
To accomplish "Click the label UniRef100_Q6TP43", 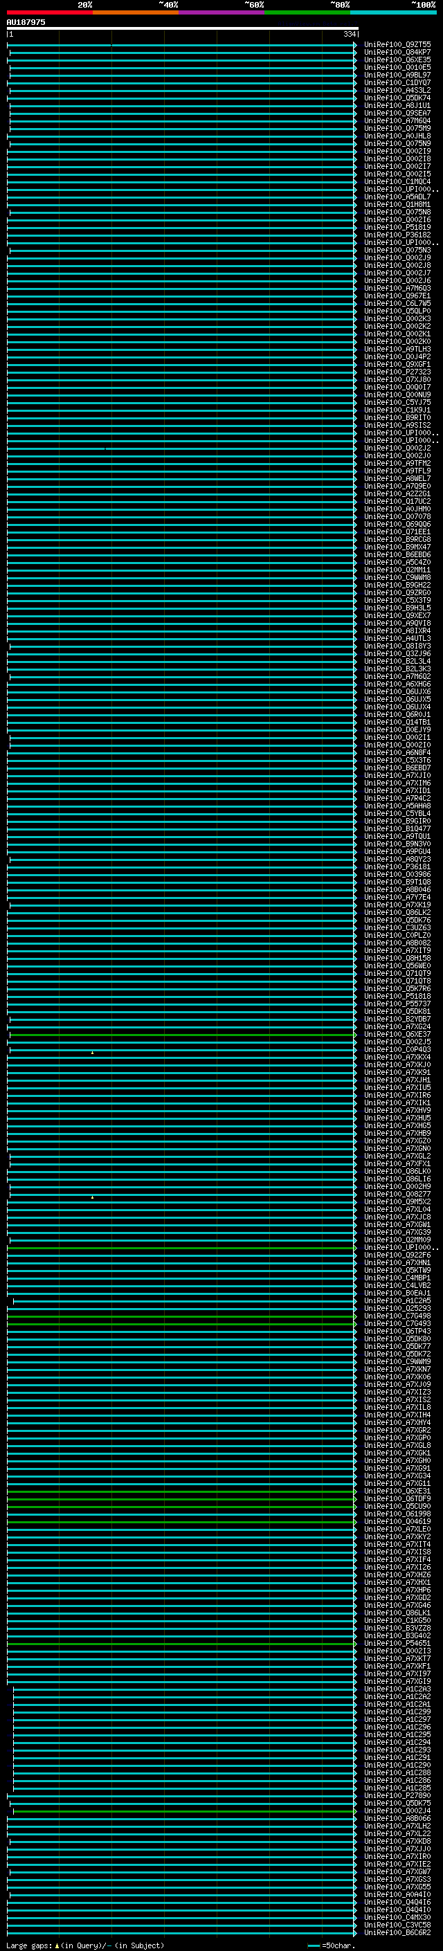I will pyautogui.click(x=397, y=1332).
